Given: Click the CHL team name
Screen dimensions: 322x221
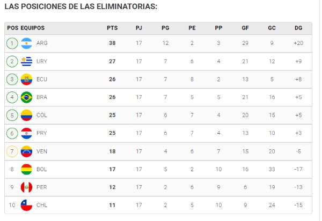Looking at the screenshot, I should tap(42, 205).
